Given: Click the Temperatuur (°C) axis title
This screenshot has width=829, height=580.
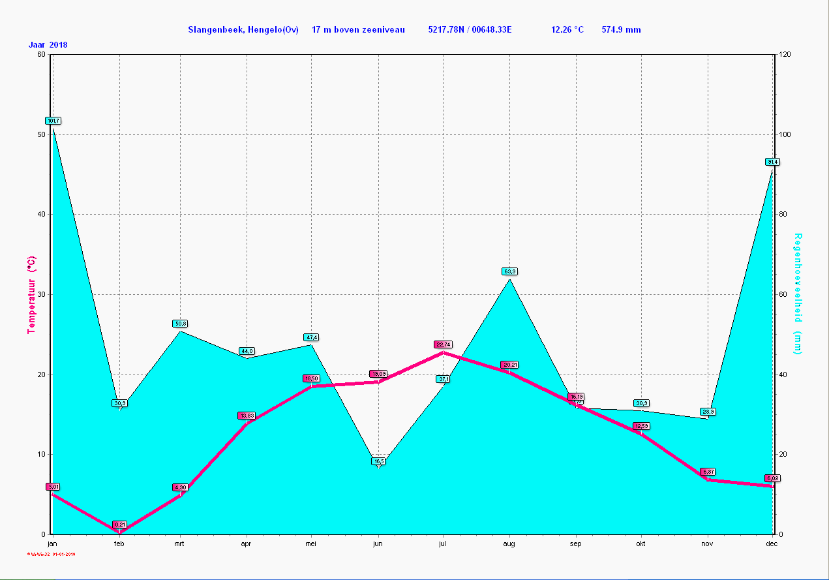Looking at the screenshot, I should pos(31,295).
